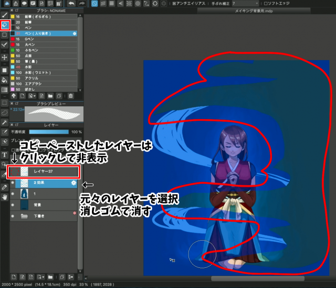Download cloud brush icon in brush panel
The image size is (336, 288).
pos(14,96)
